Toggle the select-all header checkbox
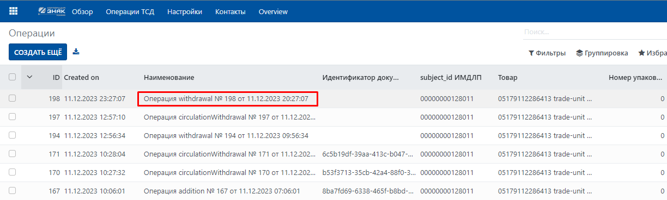 click(12, 77)
